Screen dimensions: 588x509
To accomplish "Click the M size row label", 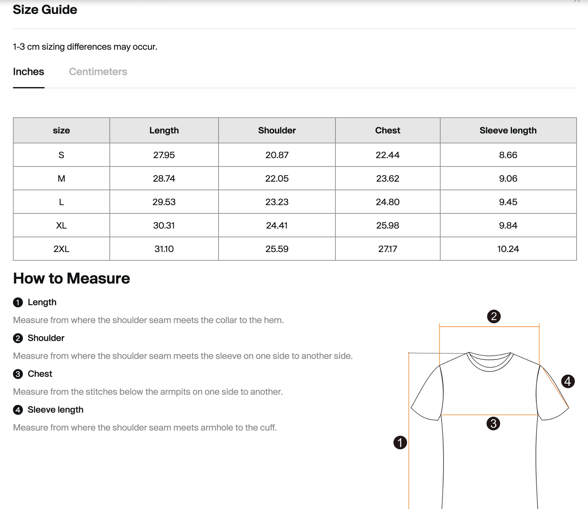I will [61, 178].
